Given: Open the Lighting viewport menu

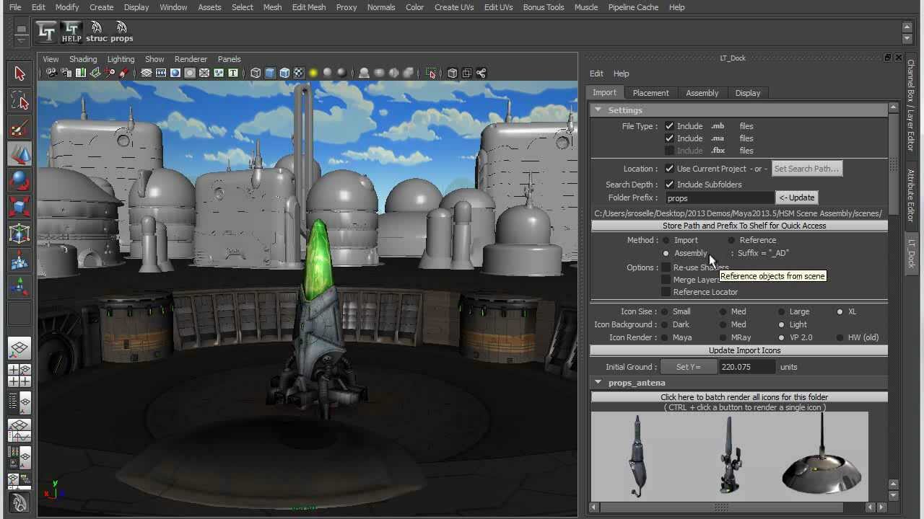Looking at the screenshot, I should (121, 59).
